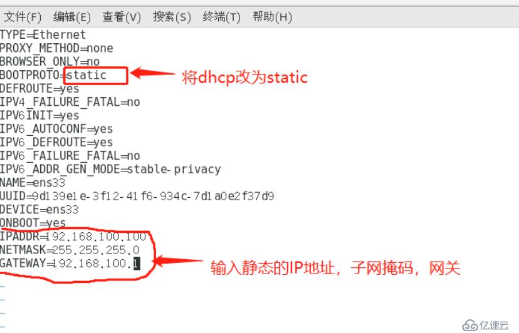Open the 搜索(S) menu
Screen dimensions: 519x333
(x=172, y=16)
